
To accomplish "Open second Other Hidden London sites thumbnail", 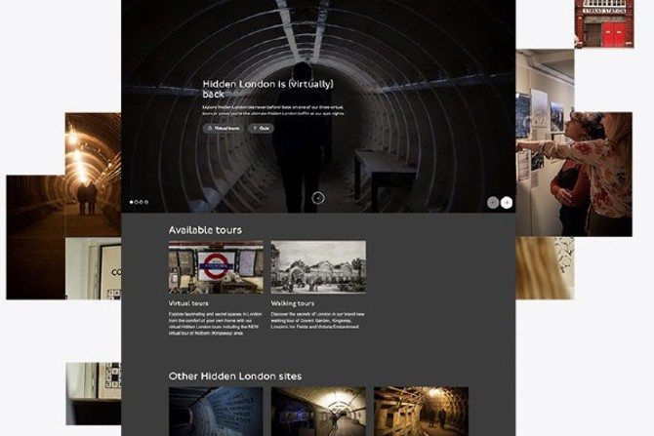I will pos(318,412).
